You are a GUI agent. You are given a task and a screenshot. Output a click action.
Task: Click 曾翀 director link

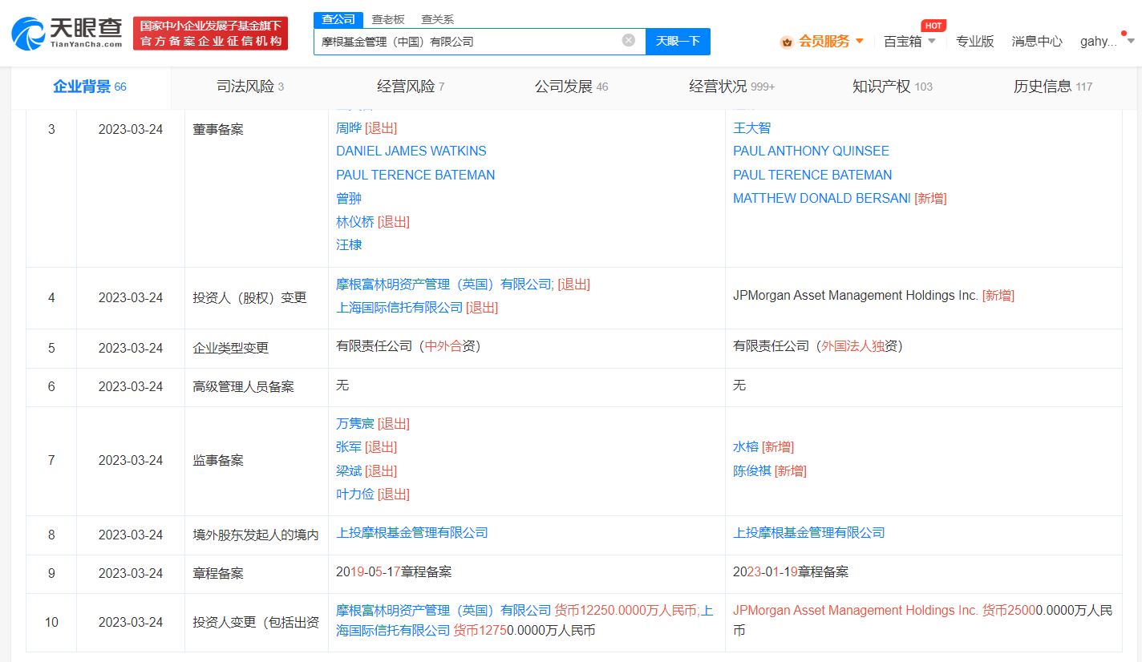click(349, 199)
